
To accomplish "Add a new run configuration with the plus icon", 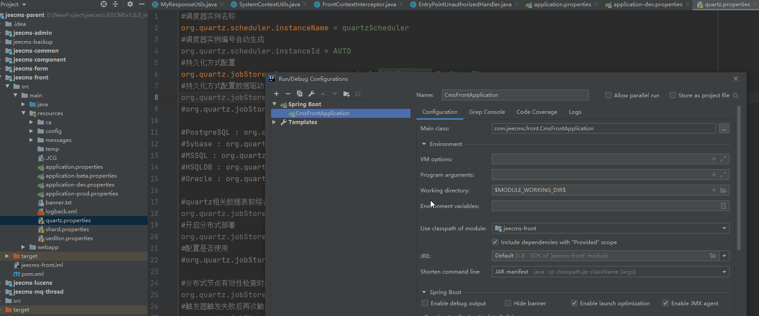I will pyautogui.click(x=276, y=94).
